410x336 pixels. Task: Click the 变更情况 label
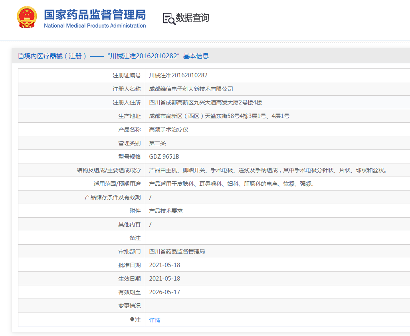(129, 306)
